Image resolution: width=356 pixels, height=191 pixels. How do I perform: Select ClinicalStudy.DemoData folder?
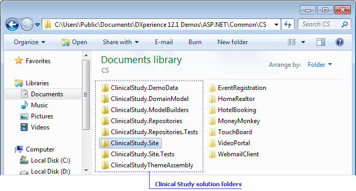[140, 88]
